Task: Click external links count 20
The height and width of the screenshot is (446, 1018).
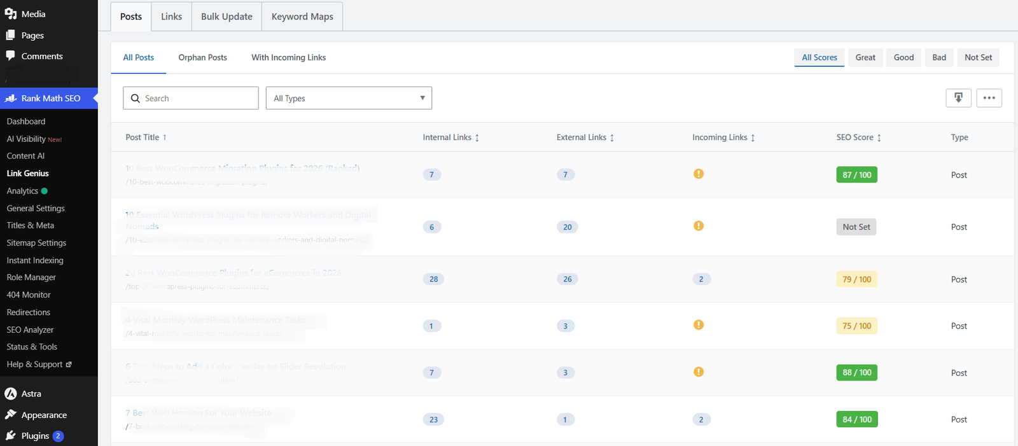Action: pos(567,227)
